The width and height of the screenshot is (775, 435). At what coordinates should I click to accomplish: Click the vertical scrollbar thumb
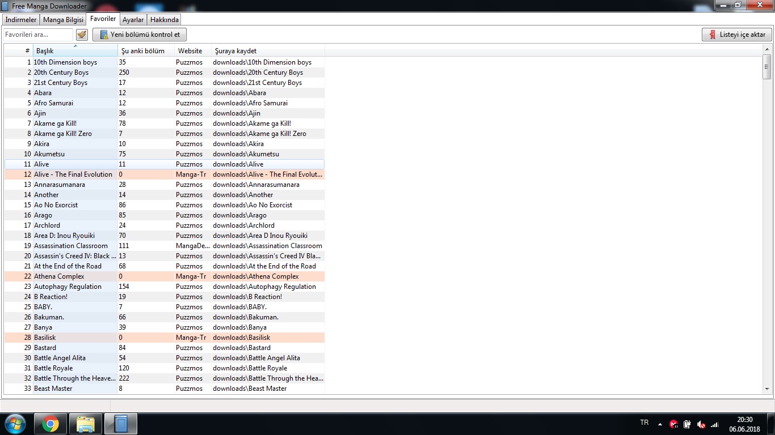(767, 67)
